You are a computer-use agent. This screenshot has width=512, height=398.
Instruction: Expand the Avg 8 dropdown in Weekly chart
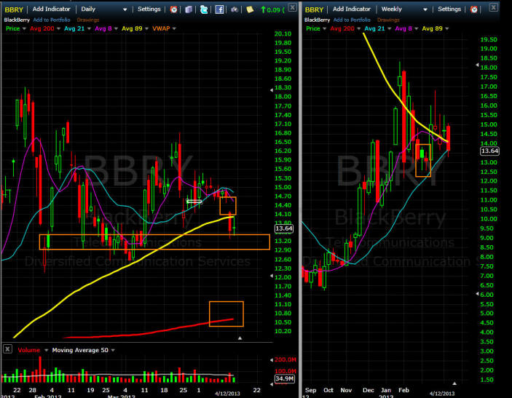point(417,28)
